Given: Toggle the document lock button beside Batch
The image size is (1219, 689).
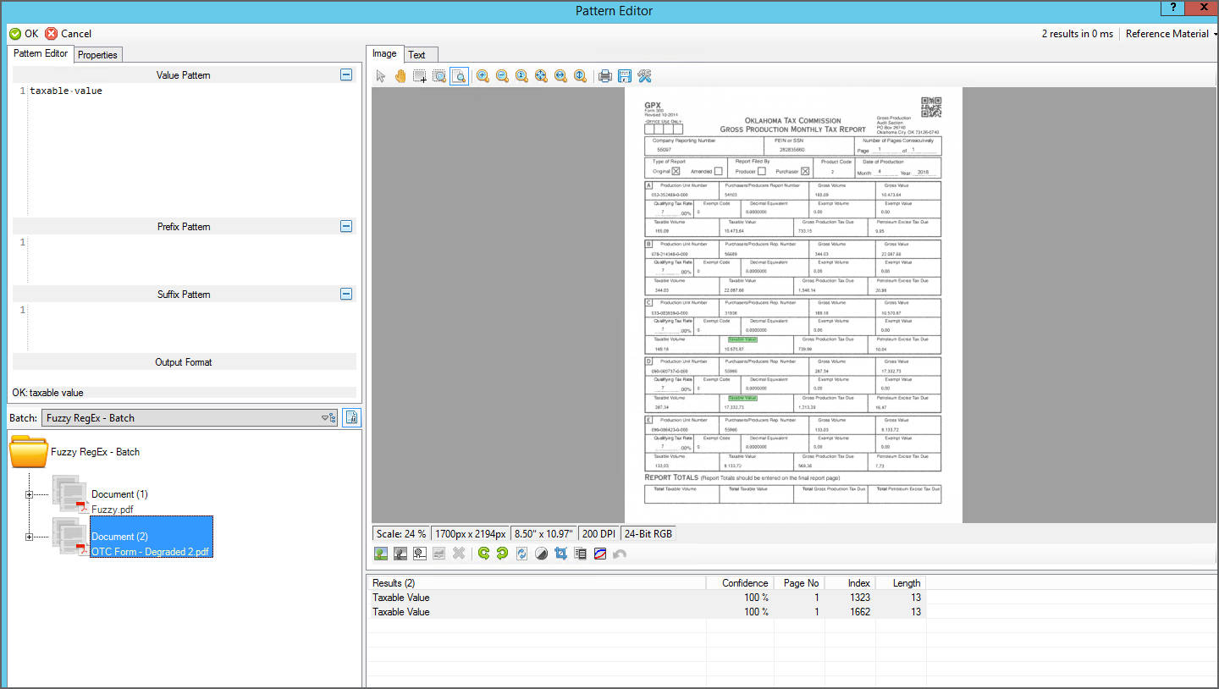Looking at the screenshot, I should click(351, 417).
